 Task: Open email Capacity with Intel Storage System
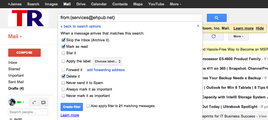[x=235, y=97]
